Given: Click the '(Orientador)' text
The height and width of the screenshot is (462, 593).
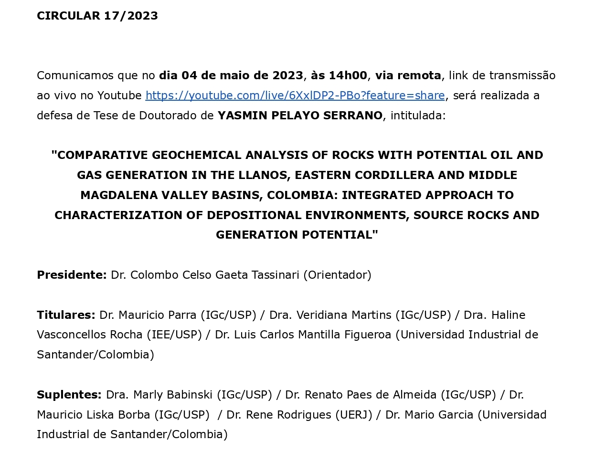Looking at the screenshot, I should tap(338, 275).
